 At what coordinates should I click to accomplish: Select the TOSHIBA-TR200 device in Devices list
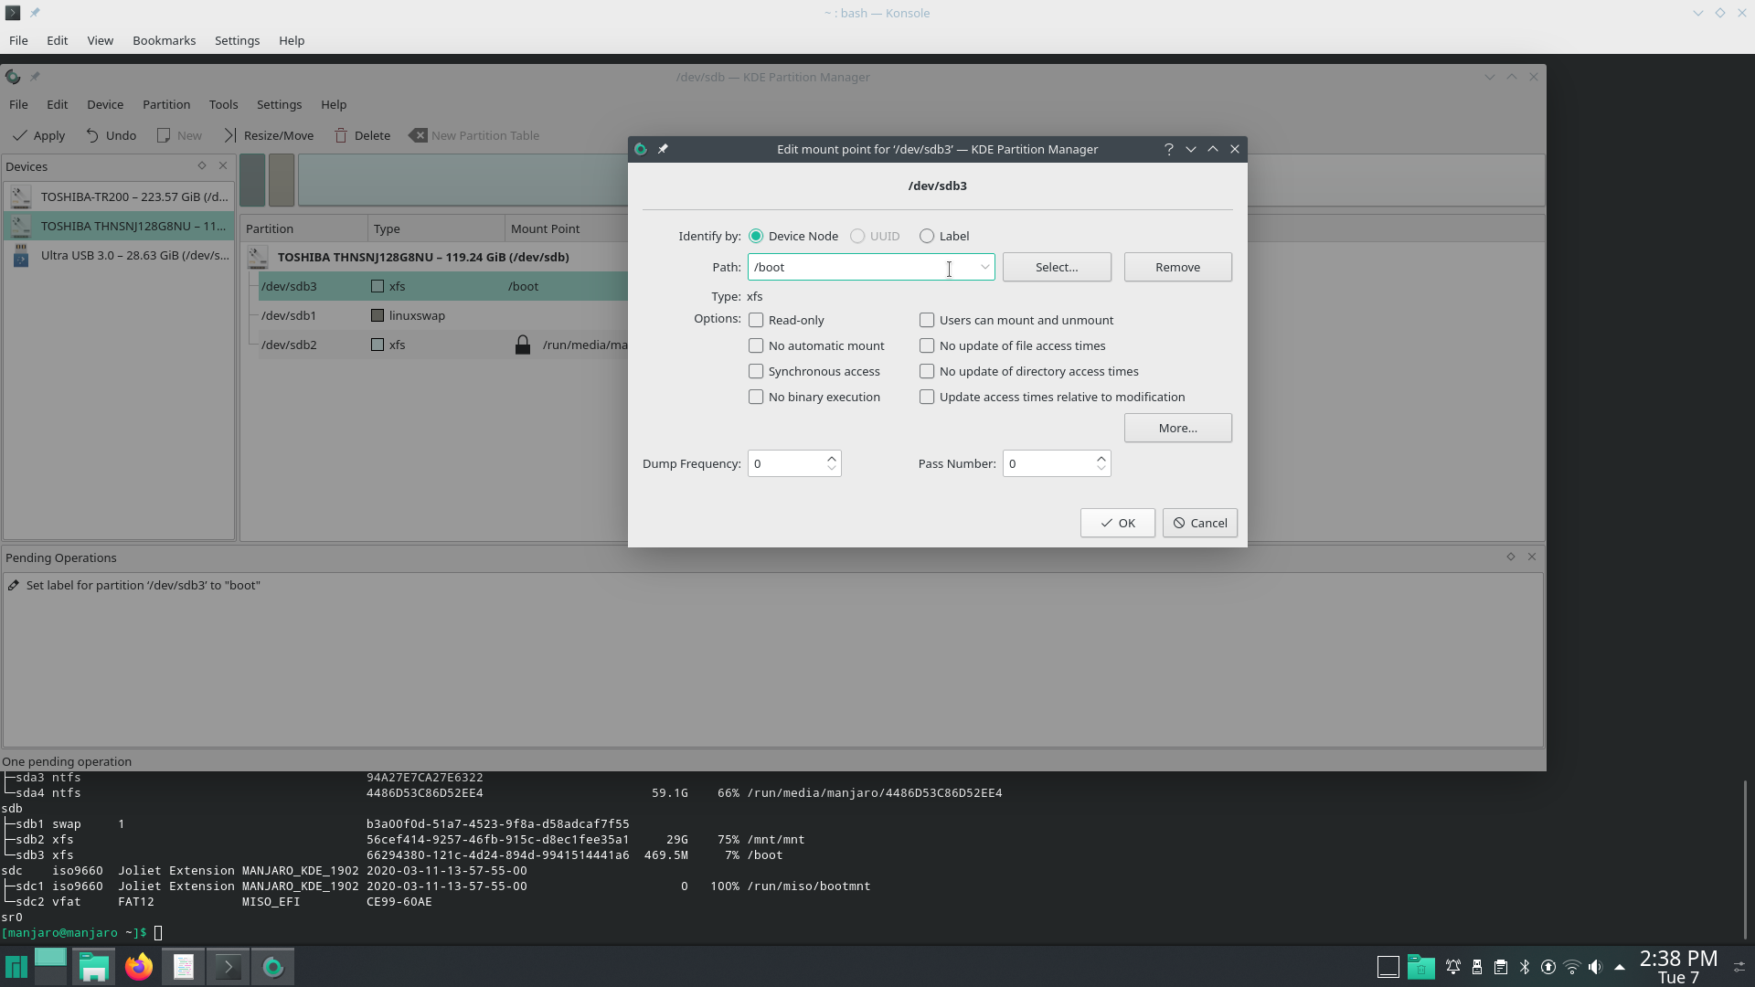[119, 196]
